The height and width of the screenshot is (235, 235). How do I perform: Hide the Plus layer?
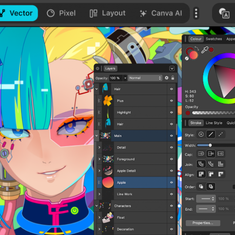[172, 101]
